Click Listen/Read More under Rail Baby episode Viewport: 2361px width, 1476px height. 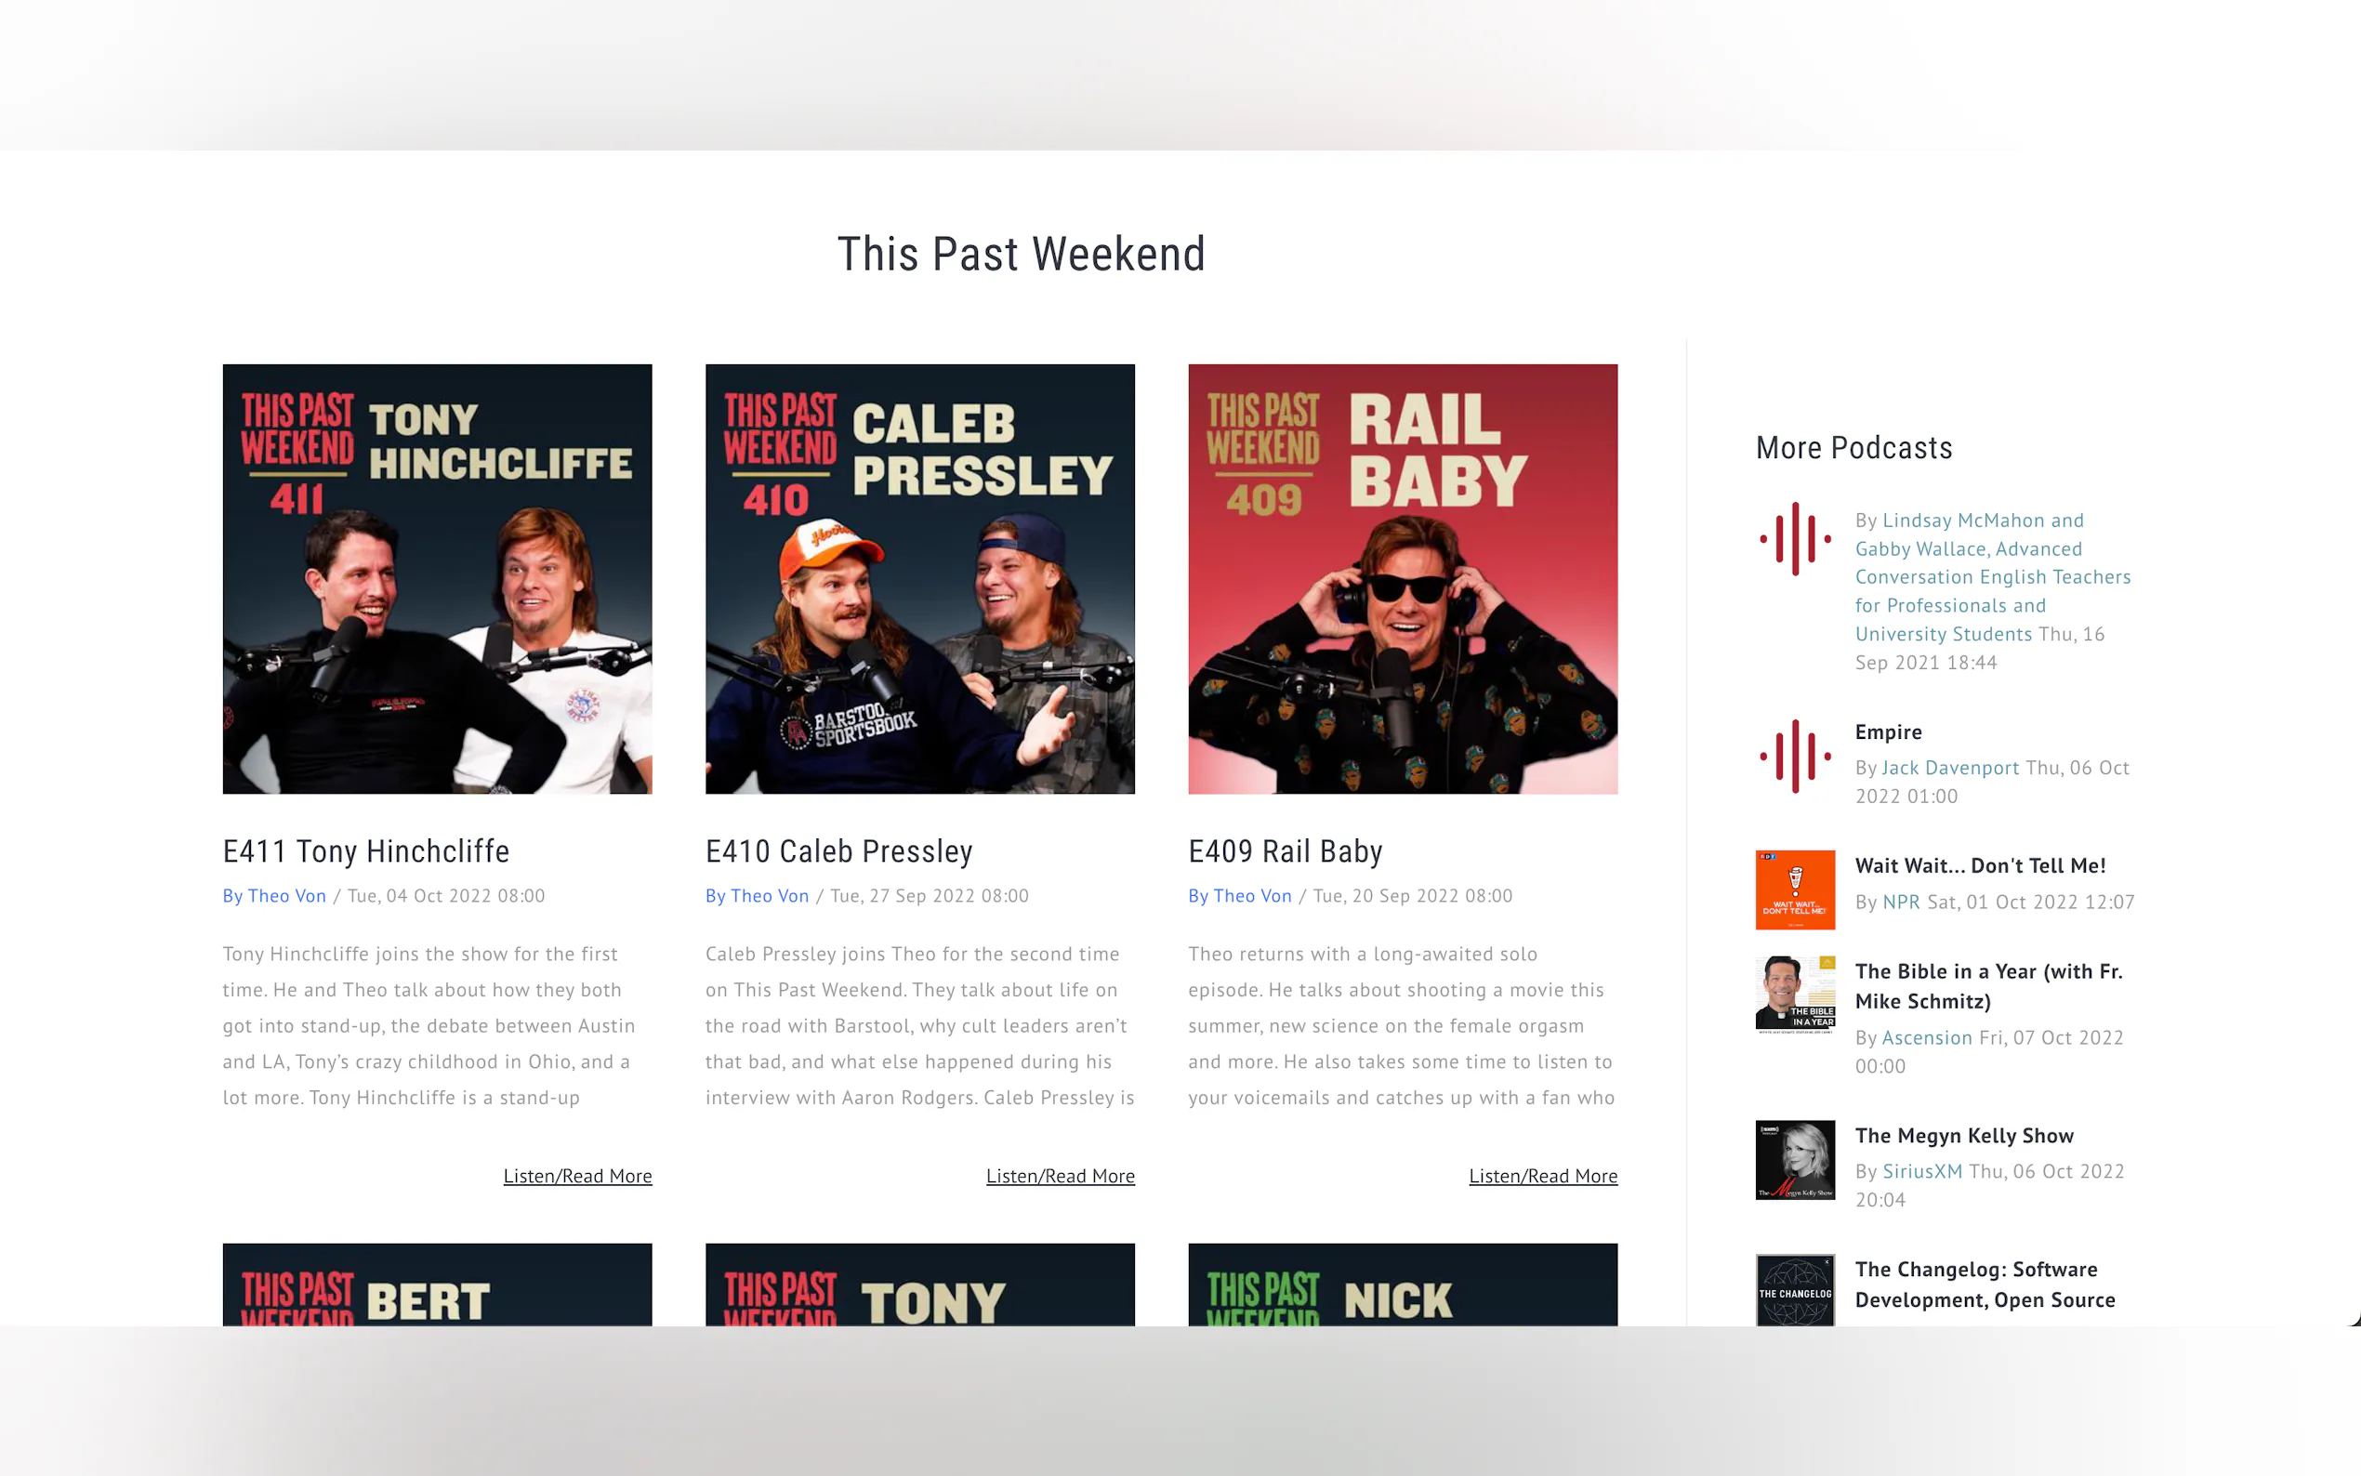tap(1543, 1177)
